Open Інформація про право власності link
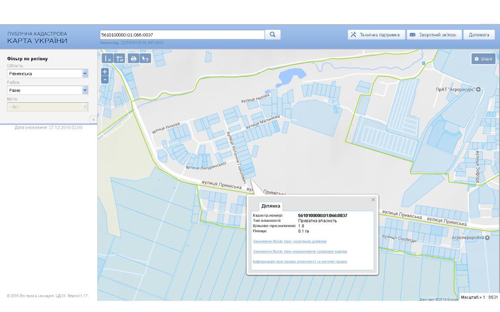The image size is (500, 312). coord(299,261)
